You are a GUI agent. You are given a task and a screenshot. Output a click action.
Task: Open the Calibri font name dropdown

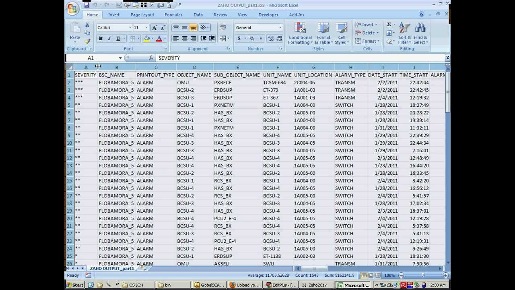point(130,28)
